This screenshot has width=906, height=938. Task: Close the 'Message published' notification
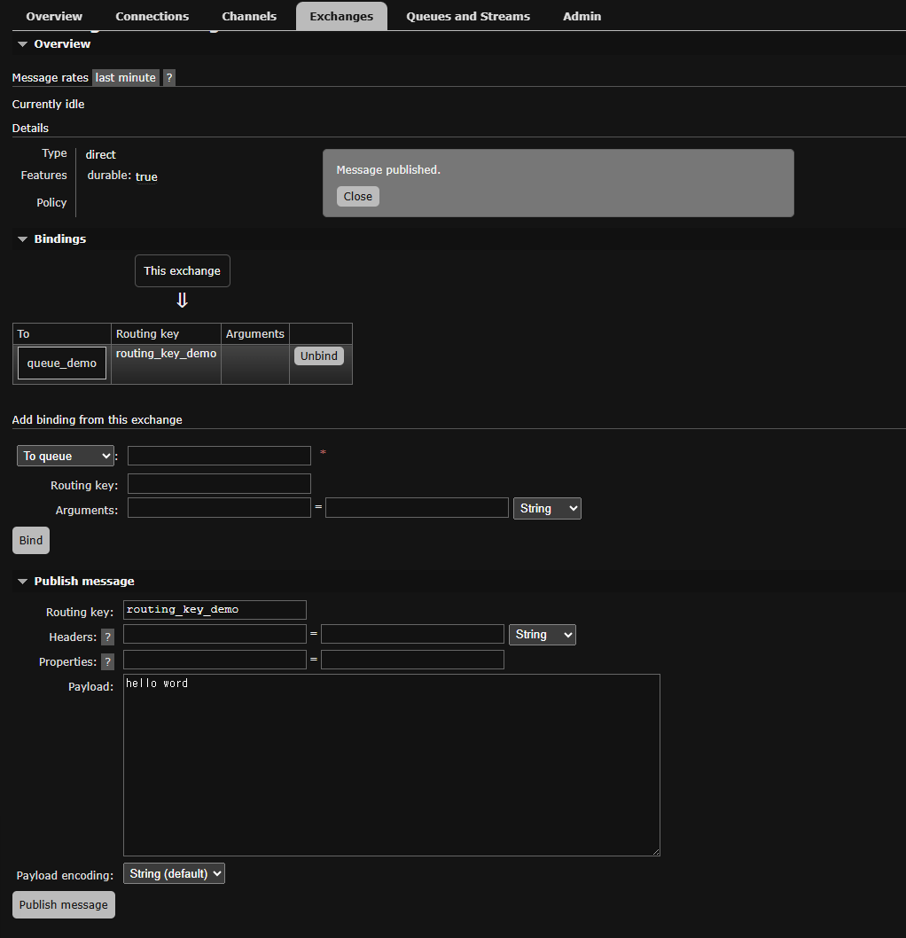tap(357, 196)
